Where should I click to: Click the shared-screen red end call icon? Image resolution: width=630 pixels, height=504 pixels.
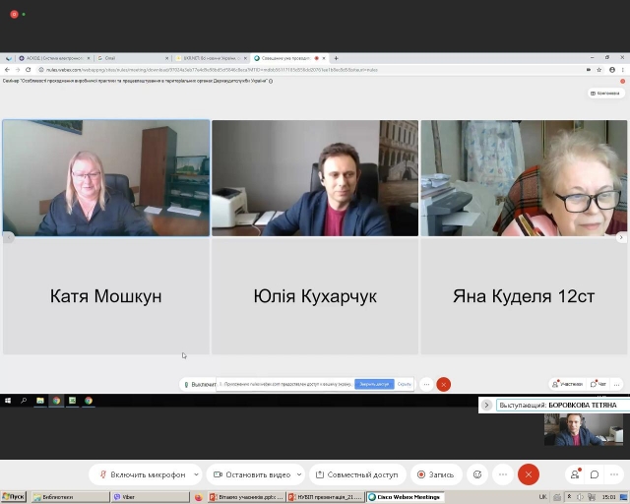point(444,384)
